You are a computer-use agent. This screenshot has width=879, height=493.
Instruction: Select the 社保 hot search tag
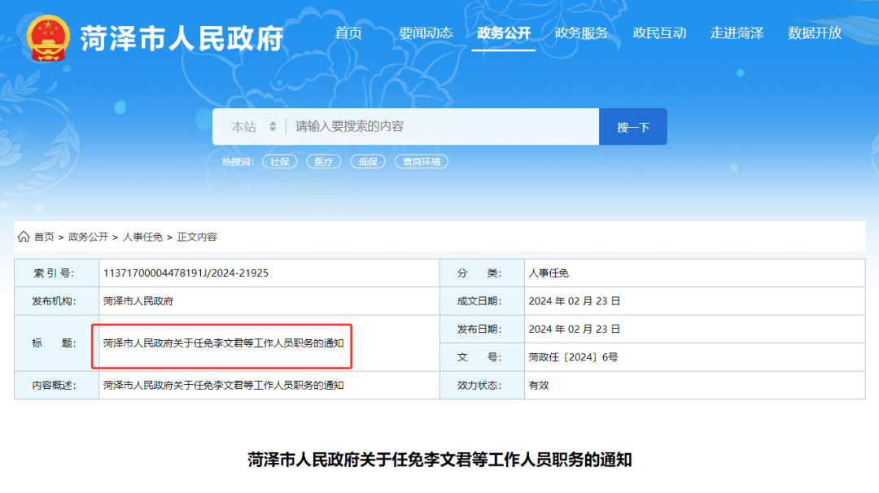pos(279,161)
